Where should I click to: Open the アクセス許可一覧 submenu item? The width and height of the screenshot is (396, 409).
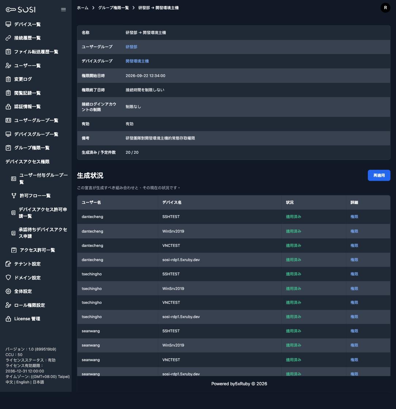point(37,250)
